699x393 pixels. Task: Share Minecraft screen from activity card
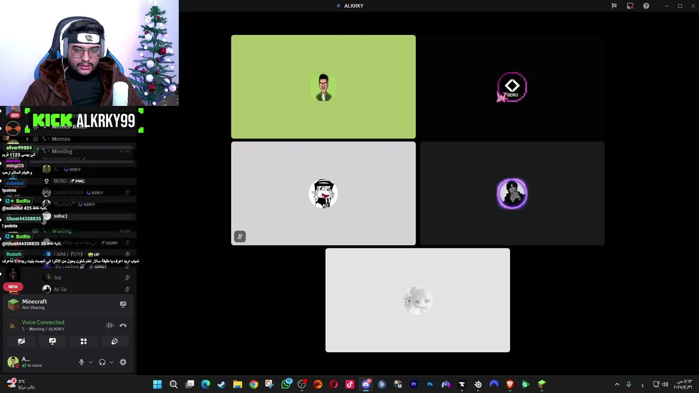pos(123,304)
